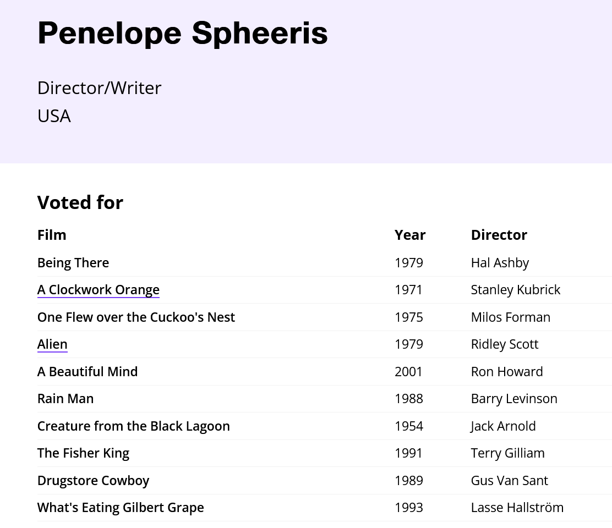
Task: Click director name Ridley Scott
Action: [x=504, y=344]
